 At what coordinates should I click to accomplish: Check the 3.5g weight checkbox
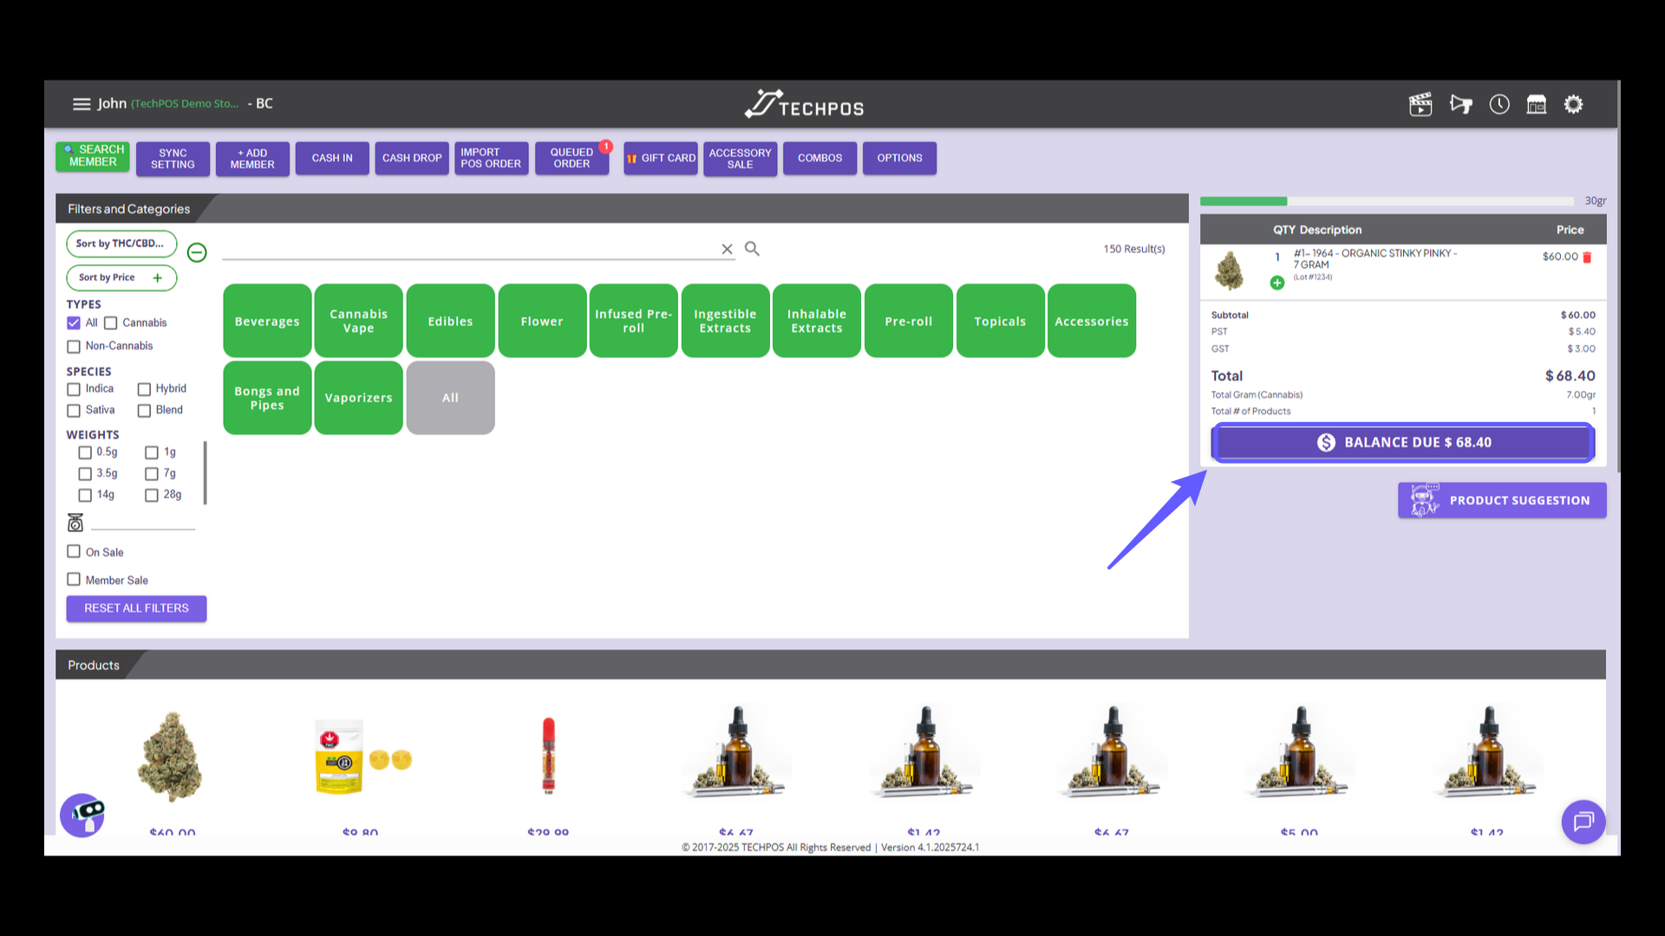click(85, 474)
